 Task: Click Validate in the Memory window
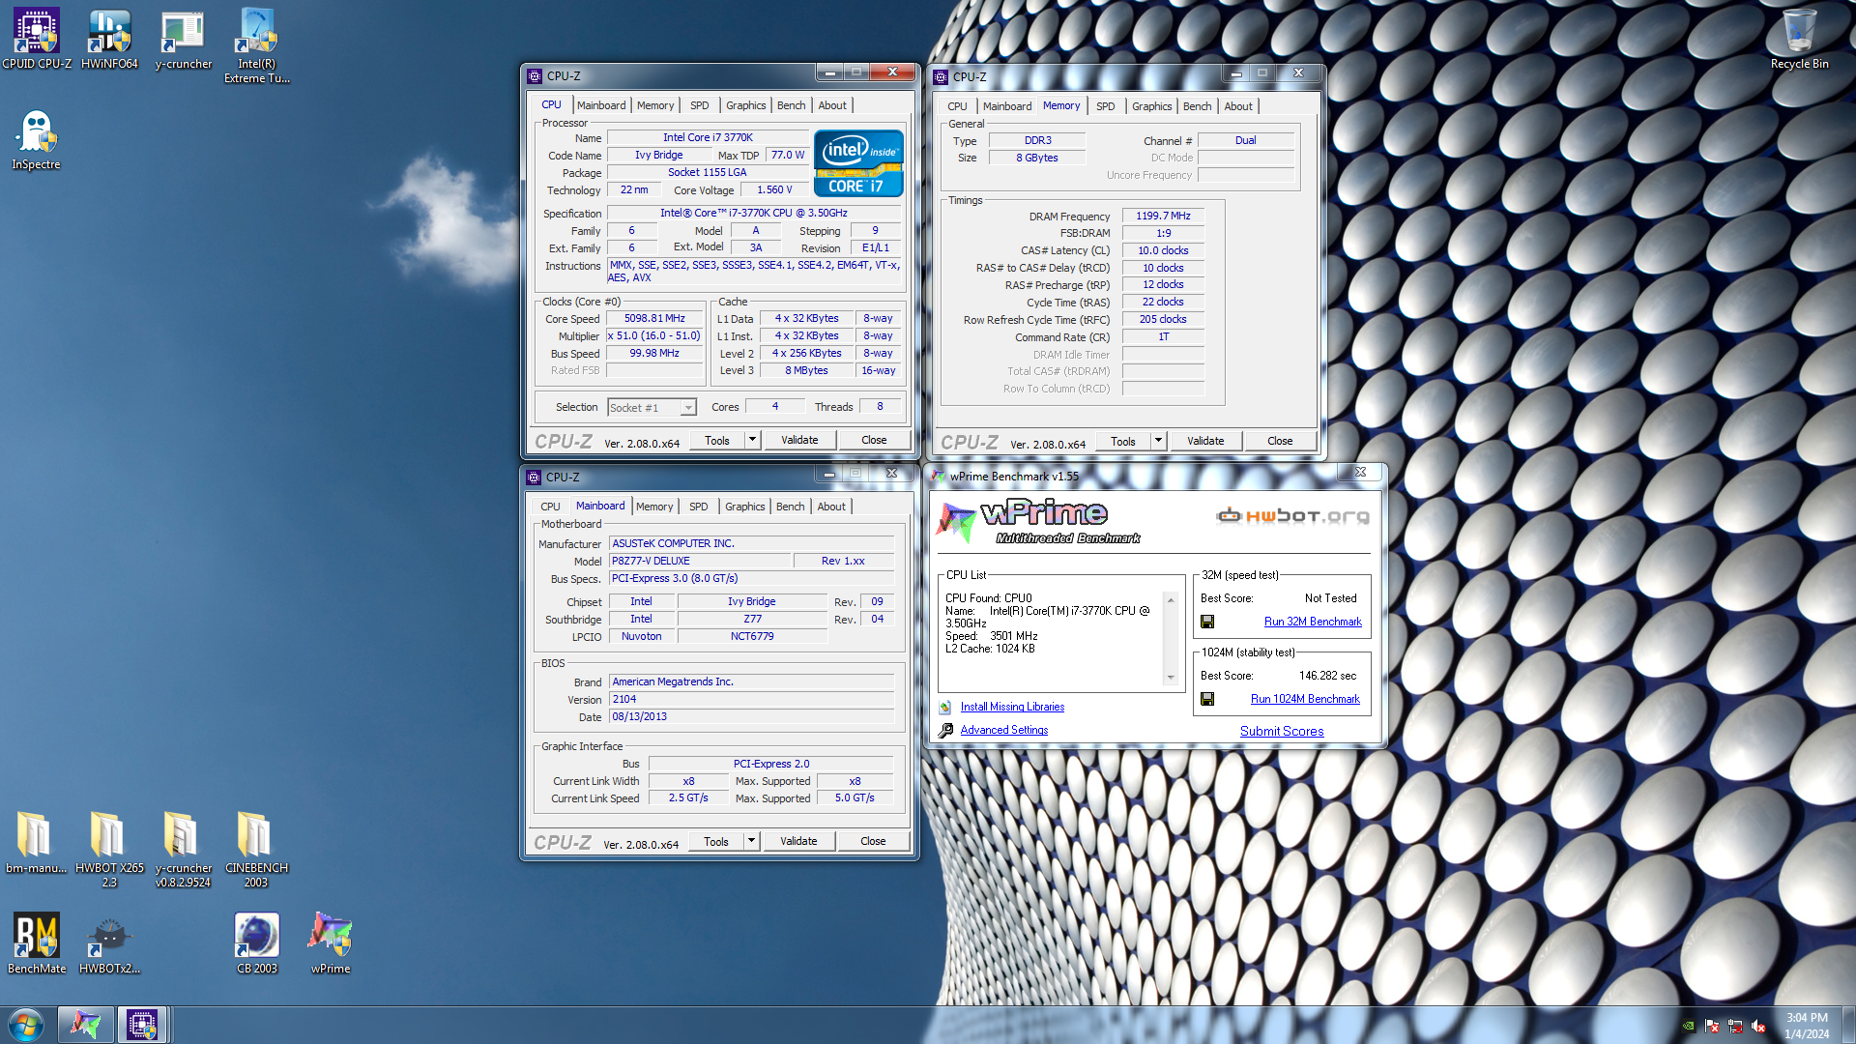(x=1205, y=441)
